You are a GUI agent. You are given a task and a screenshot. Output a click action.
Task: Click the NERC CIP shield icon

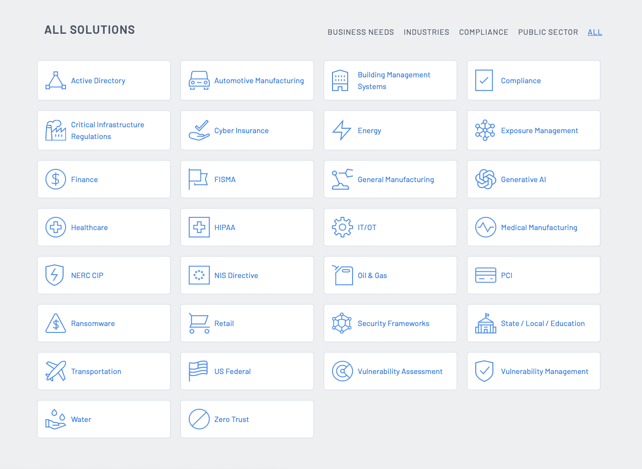tap(55, 275)
